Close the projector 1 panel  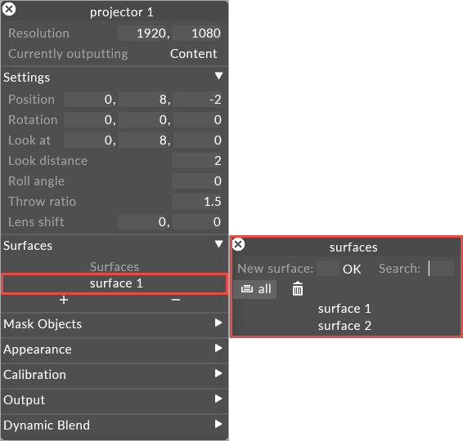pos(9,9)
